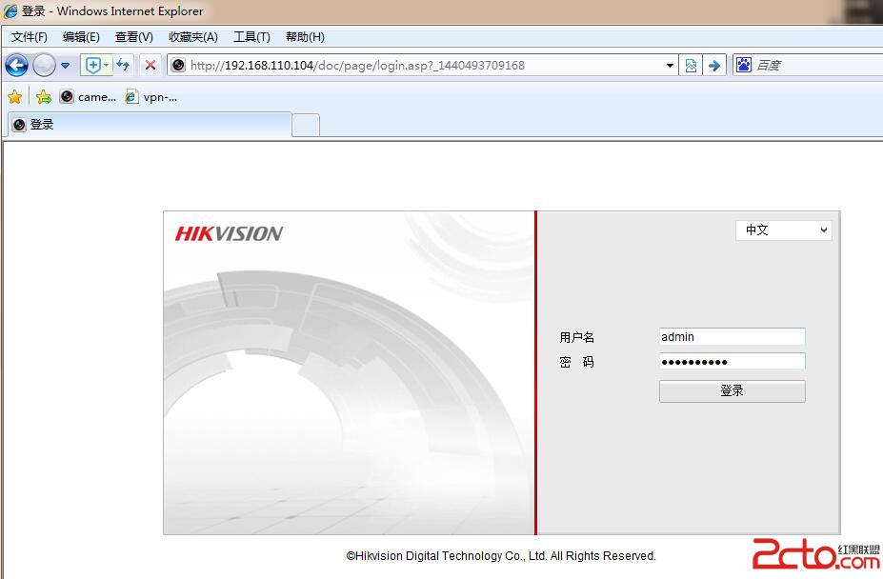Viewport: 883px width, 579px height.
Task: Open the 编辑(E) menu
Action: 81,37
